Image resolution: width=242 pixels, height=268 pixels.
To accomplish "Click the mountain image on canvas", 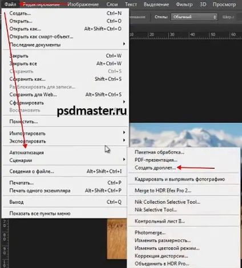I will (185, 135).
